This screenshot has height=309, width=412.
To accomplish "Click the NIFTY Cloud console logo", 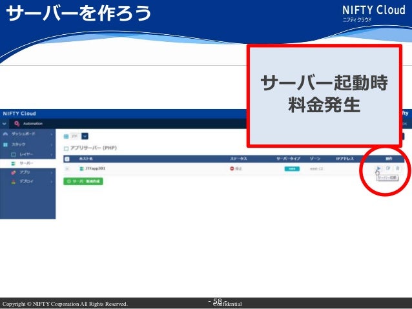I will [x=19, y=114].
